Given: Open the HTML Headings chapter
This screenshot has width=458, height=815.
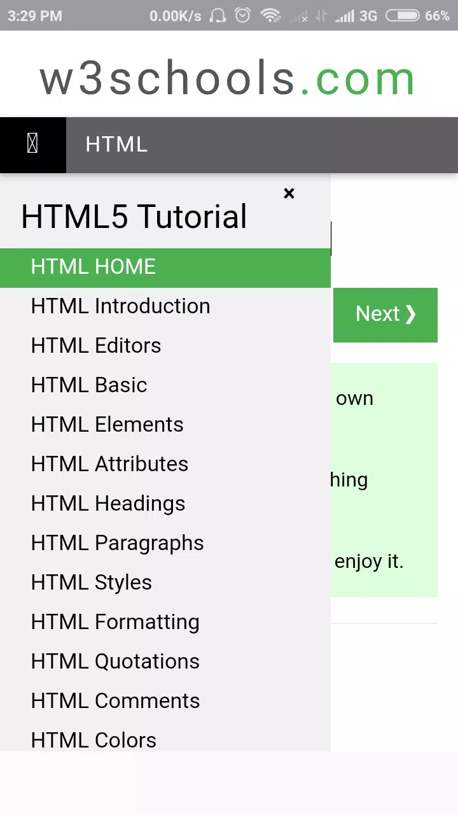Looking at the screenshot, I should pos(165,504).
